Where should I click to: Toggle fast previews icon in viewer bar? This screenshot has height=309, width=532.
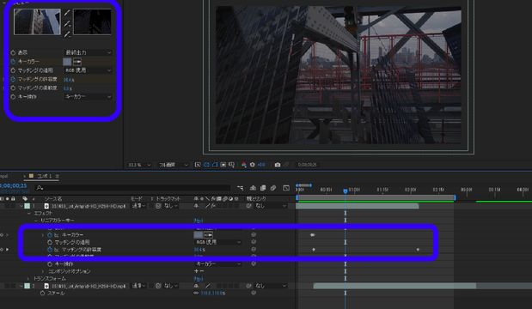pyautogui.click(x=198, y=165)
